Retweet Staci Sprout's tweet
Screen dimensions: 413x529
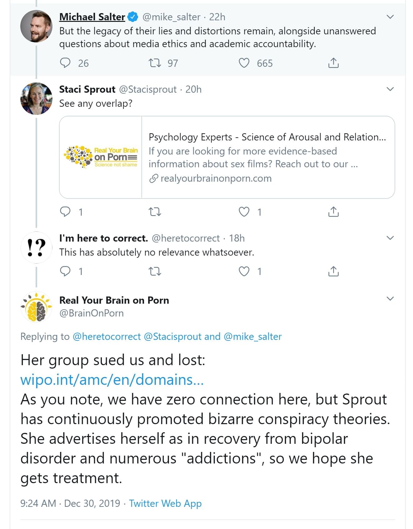[x=155, y=212]
